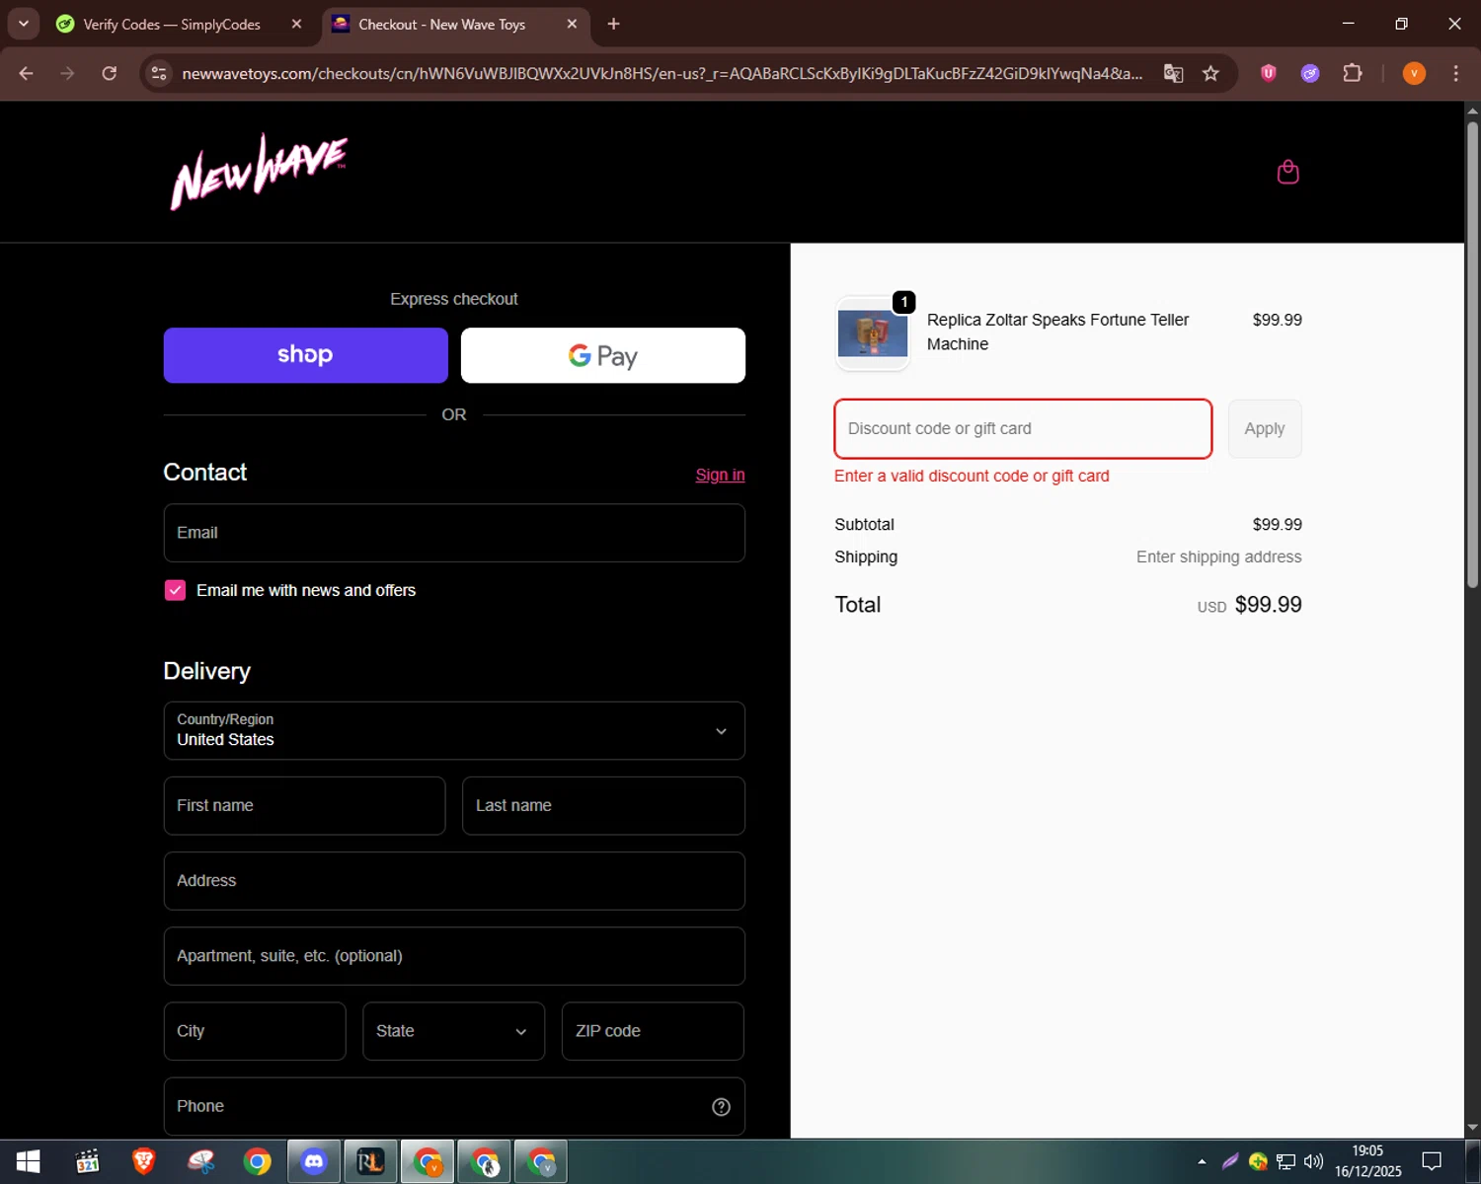1481x1184 pixels.
Task: Click the Total $99.99 amount
Action: click(1268, 605)
